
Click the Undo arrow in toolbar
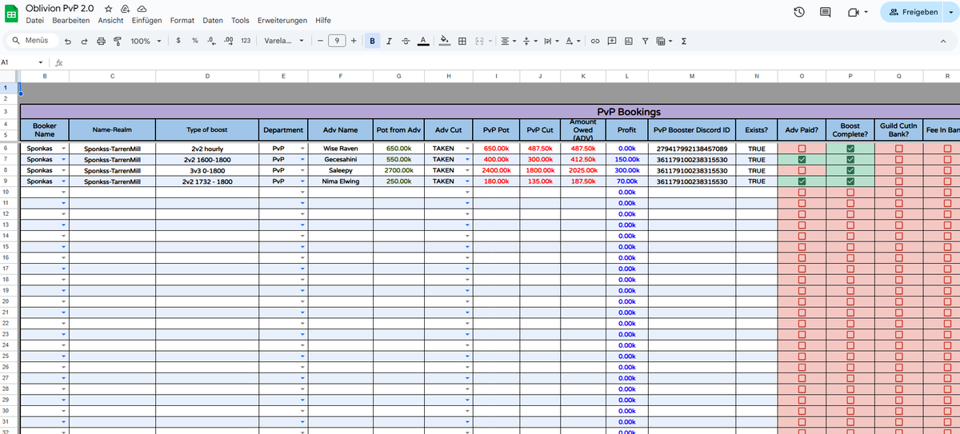pos(69,41)
